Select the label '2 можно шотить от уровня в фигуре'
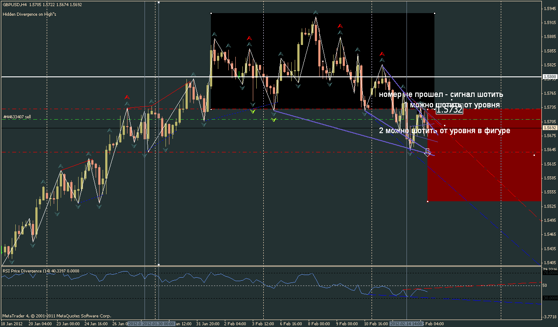The width and height of the screenshot is (558, 327). point(444,131)
